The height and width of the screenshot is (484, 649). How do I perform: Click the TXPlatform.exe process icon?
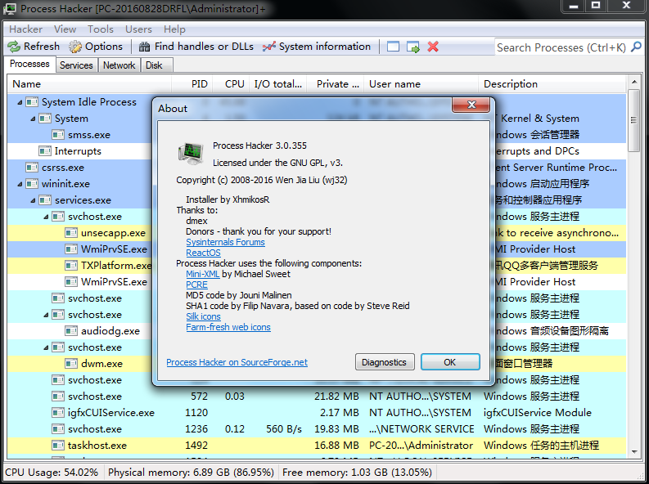pos(70,266)
